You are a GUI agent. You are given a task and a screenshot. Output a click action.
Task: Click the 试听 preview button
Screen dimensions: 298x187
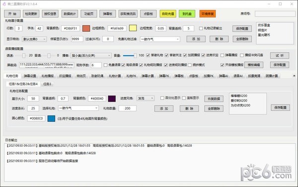[280, 56]
